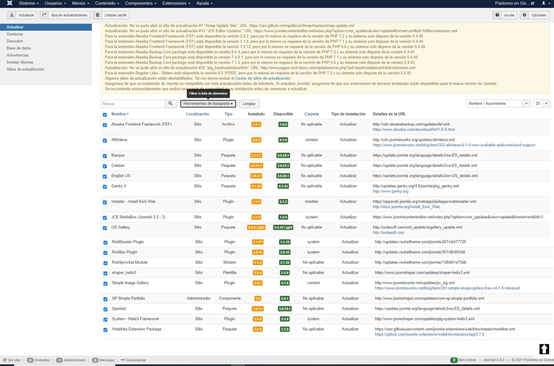Click Limpiar caché trash button
554x366 pixels.
tap(112, 15)
